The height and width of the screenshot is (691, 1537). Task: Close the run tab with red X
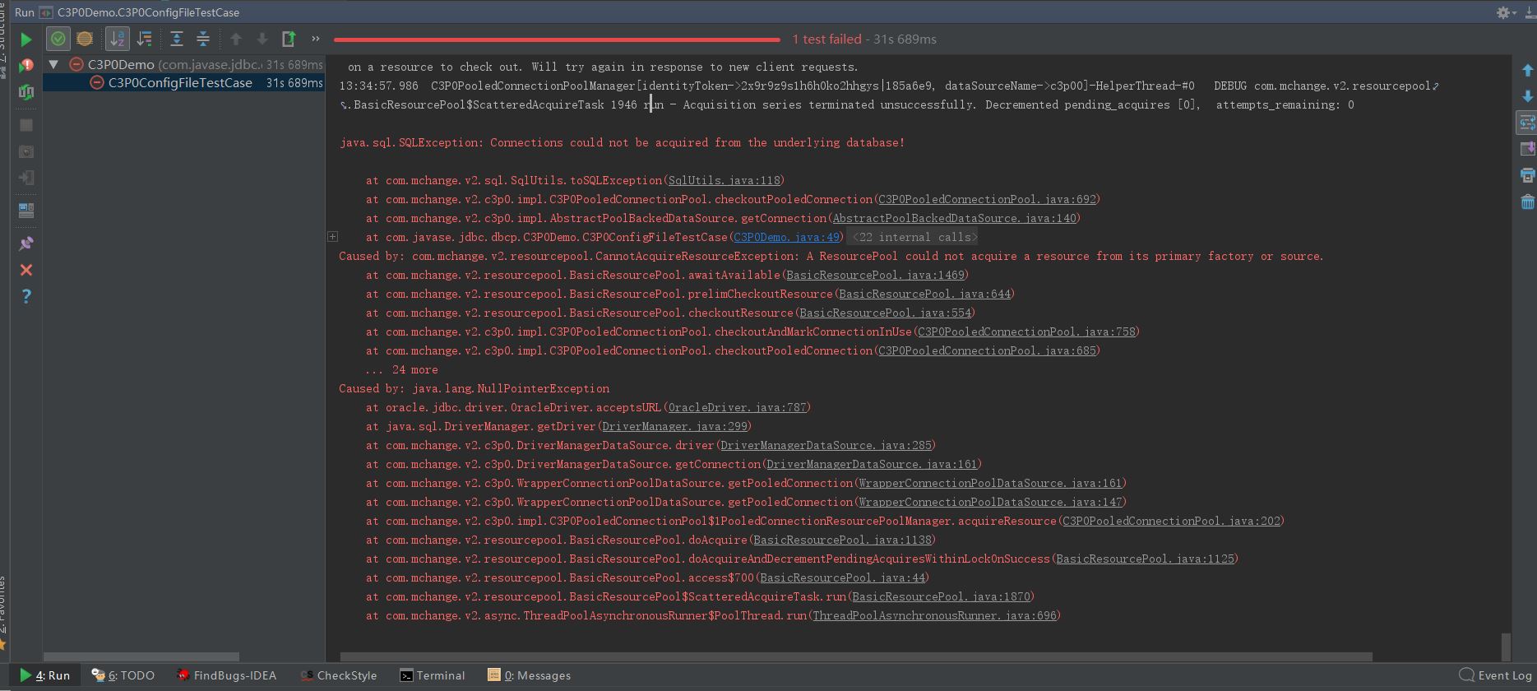point(25,270)
